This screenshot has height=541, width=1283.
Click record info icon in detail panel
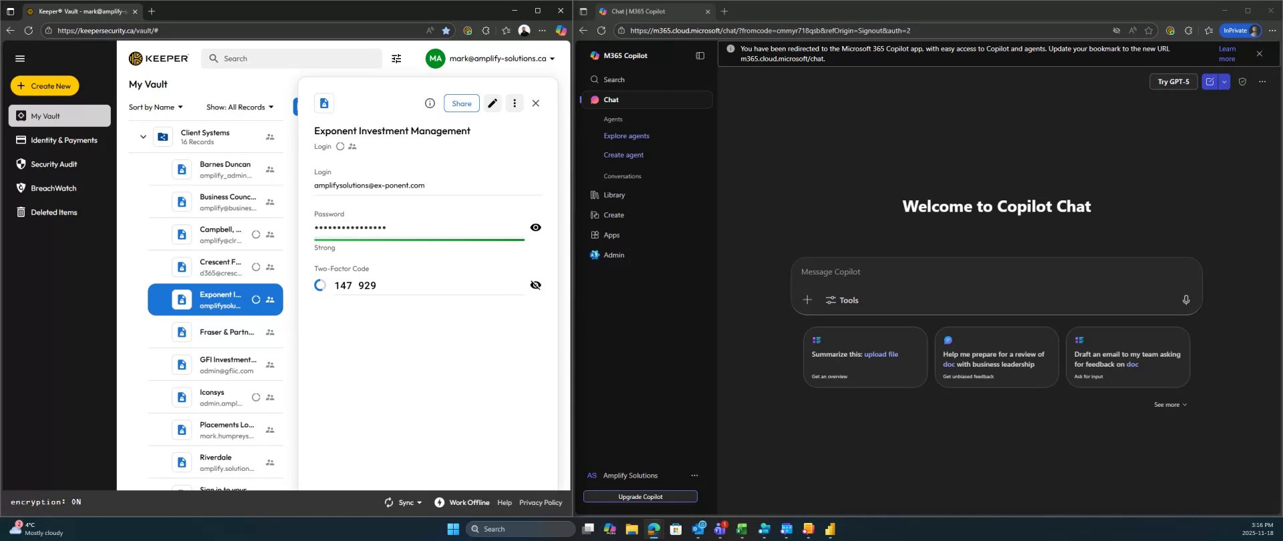430,104
